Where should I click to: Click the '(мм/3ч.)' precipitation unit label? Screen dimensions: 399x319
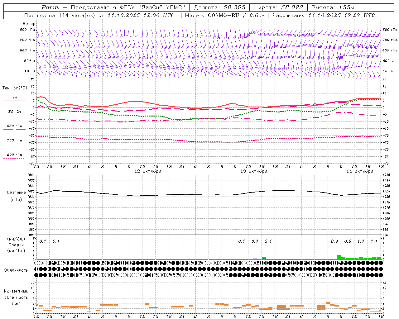point(16,239)
